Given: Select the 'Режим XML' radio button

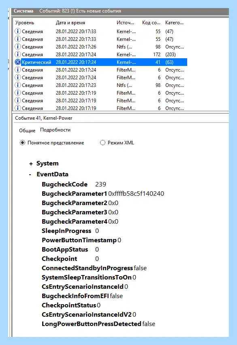Looking at the screenshot, I should (102, 143).
